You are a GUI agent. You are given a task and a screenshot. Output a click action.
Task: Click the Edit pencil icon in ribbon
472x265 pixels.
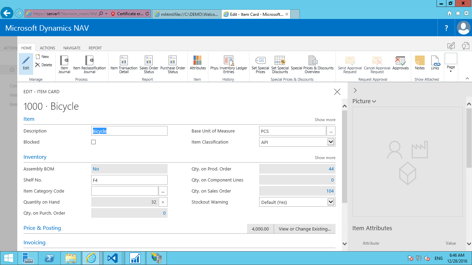tap(26, 64)
